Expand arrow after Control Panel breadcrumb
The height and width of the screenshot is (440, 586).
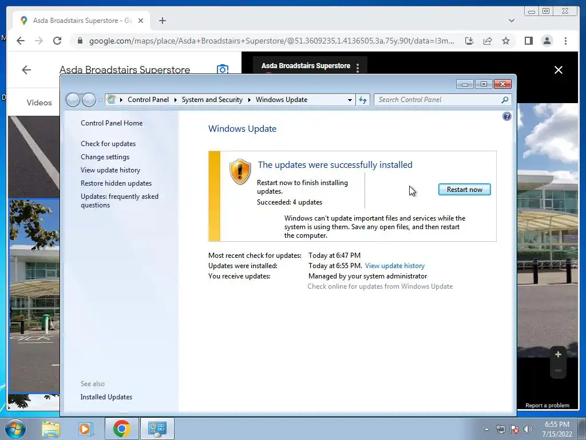[175, 100]
